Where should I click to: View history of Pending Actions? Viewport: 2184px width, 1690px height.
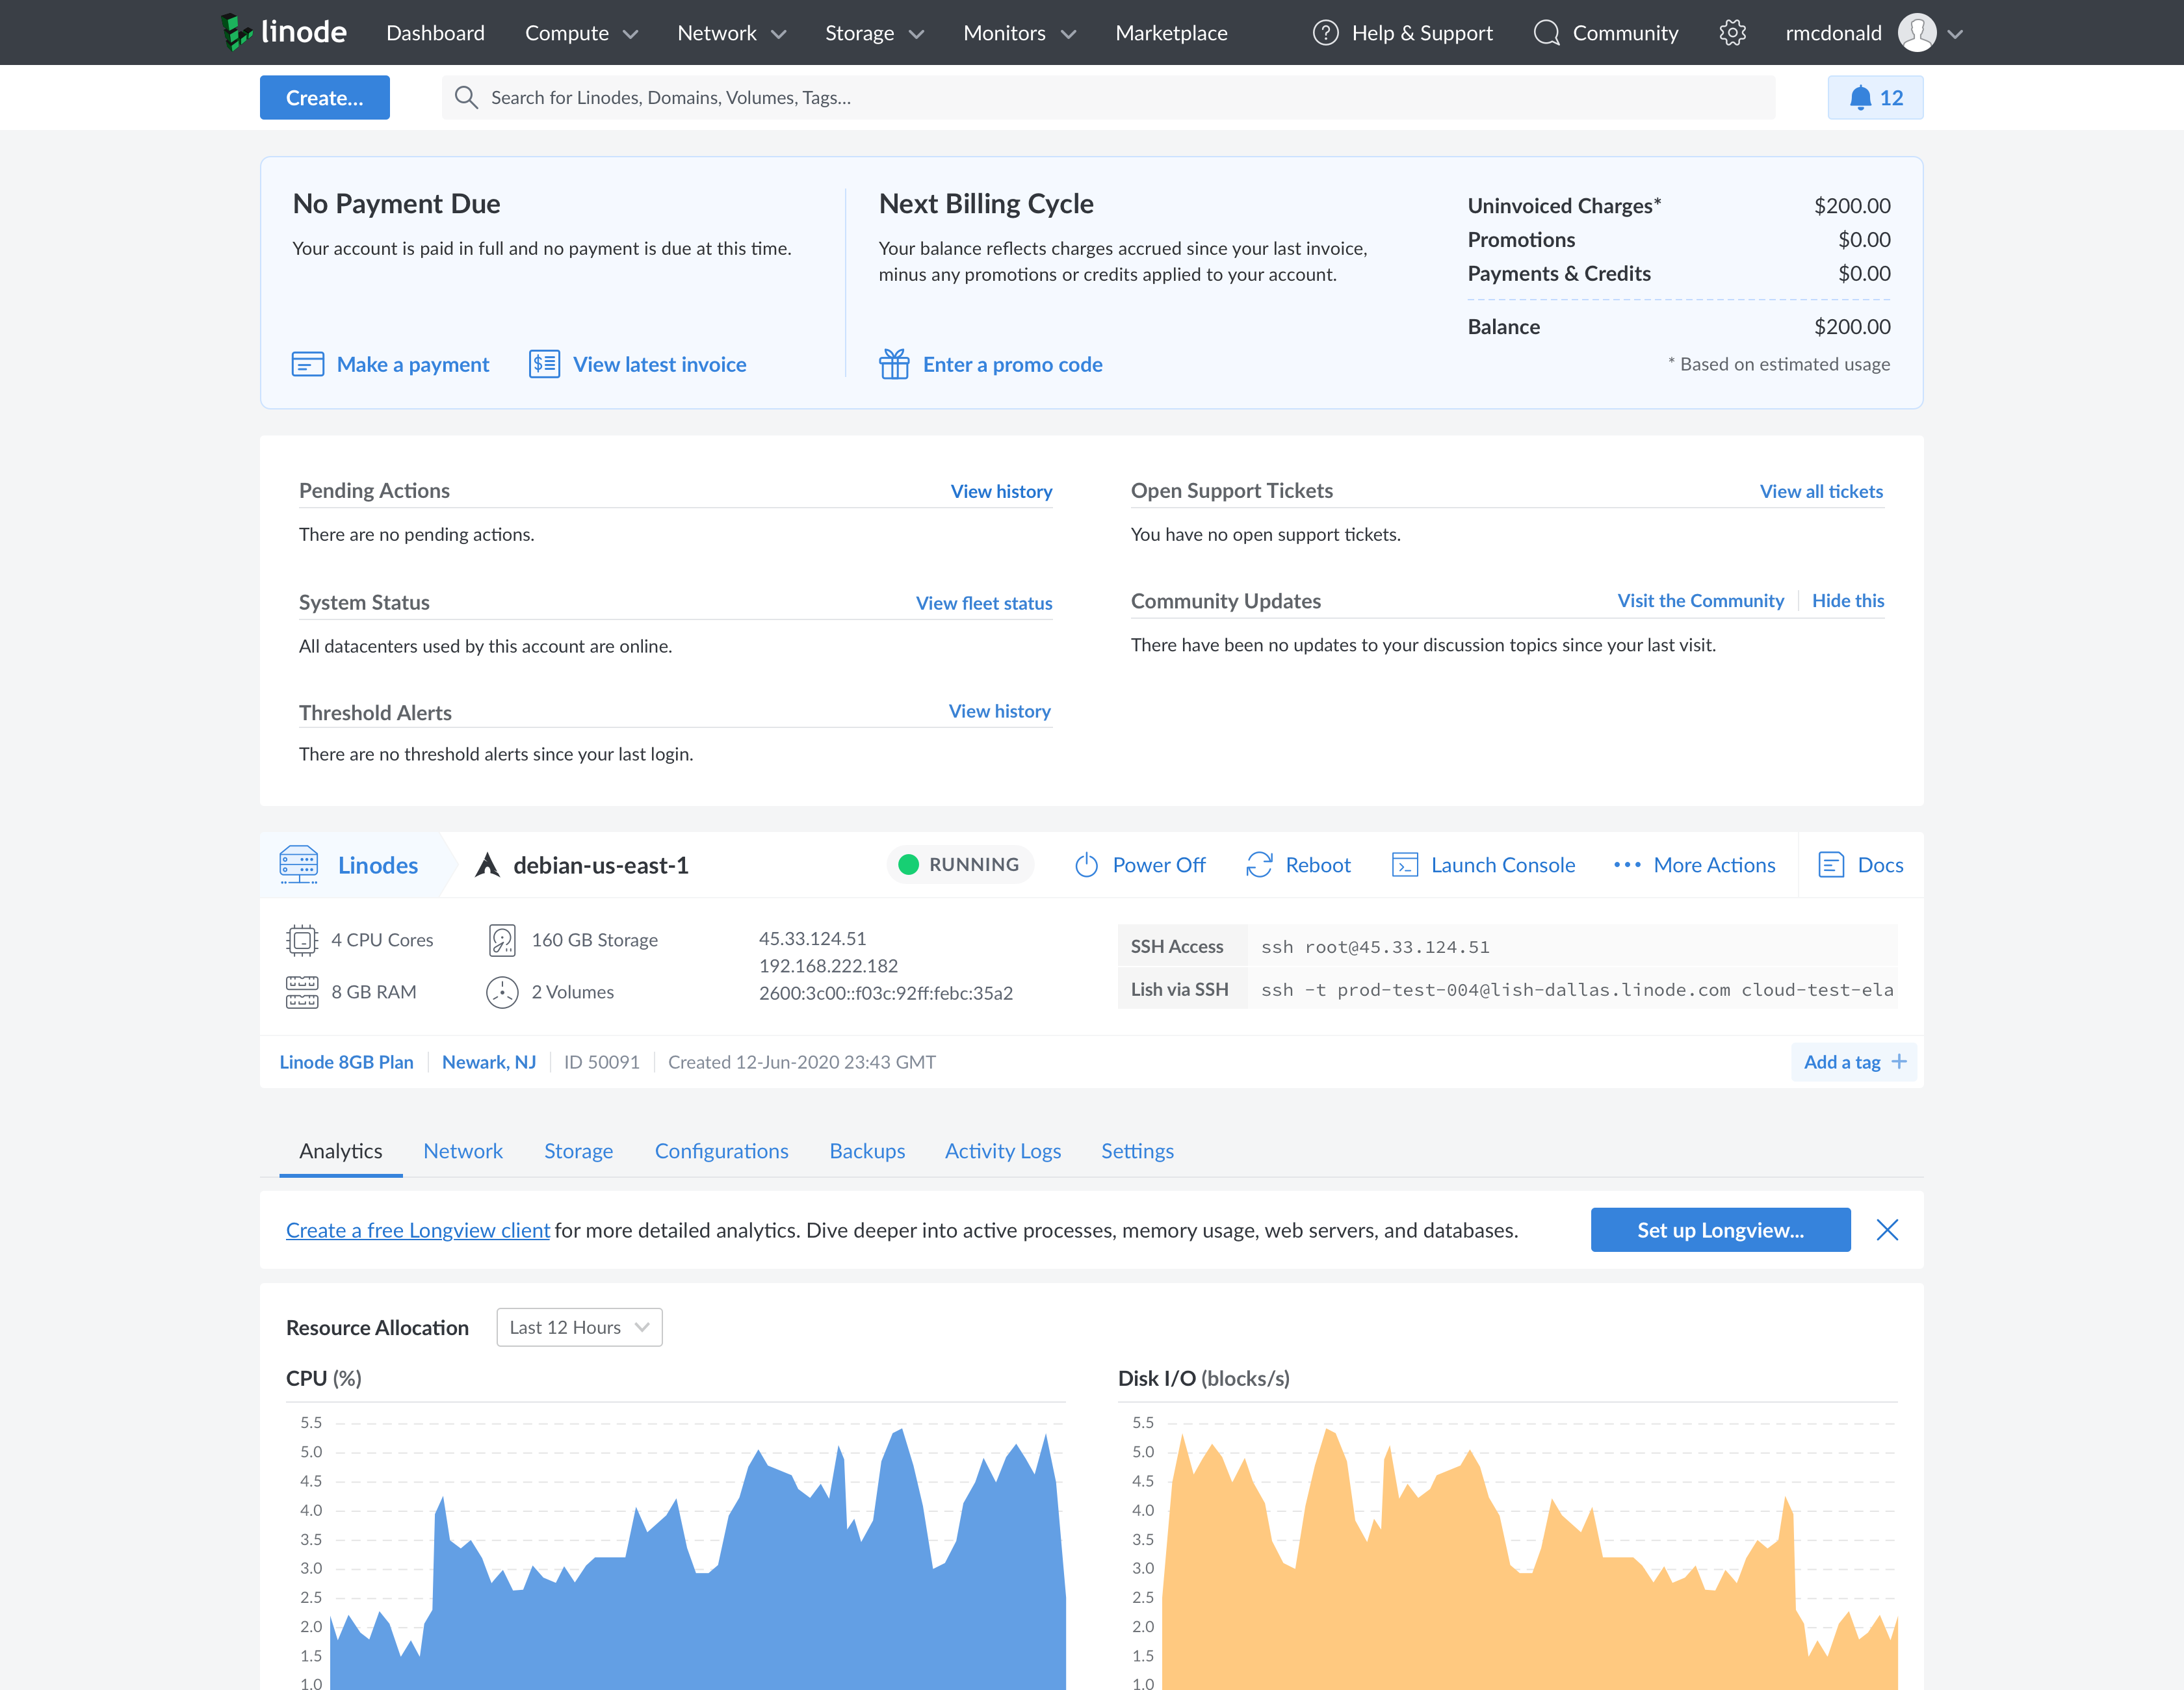tap(1001, 491)
